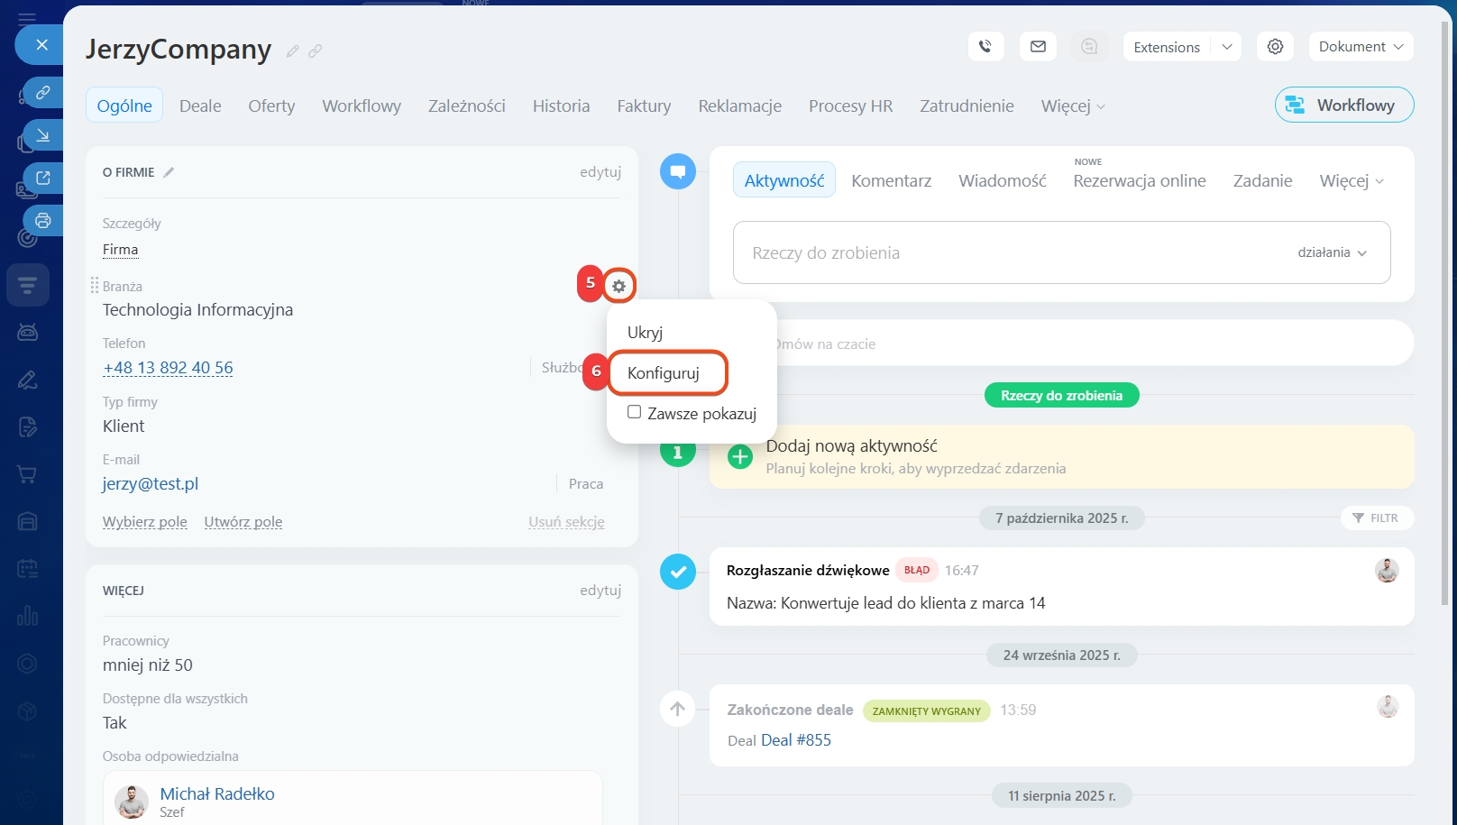Click the print icon in left sidebar

(42, 221)
